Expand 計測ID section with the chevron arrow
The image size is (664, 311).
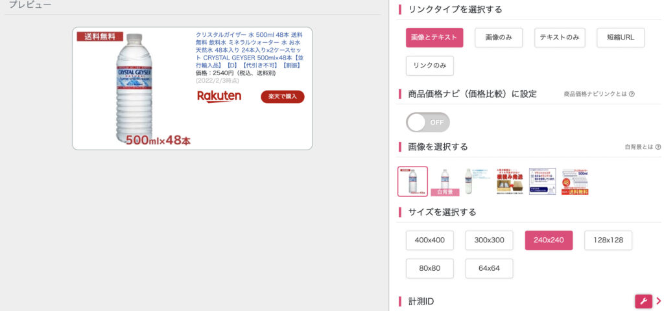pos(659,301)
